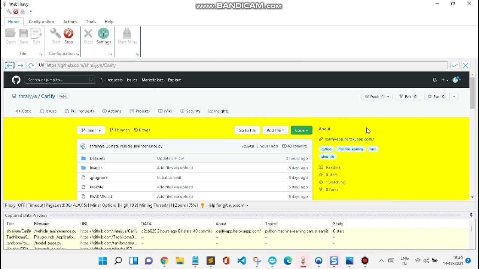The width and height of the screenshot is (479, 269).
Task: Pin the Captured Data Preview panel
Action: click(x=471, y=215)
